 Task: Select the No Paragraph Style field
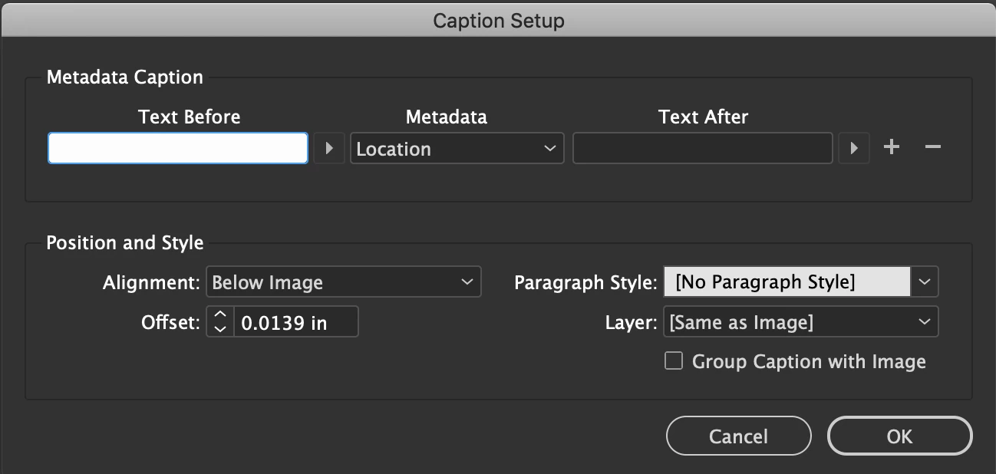point(787,282)
